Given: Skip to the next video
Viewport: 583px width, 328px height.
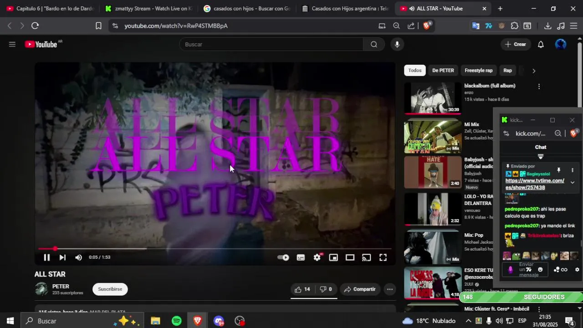Looking at the screenshot, I should [62, 257].
